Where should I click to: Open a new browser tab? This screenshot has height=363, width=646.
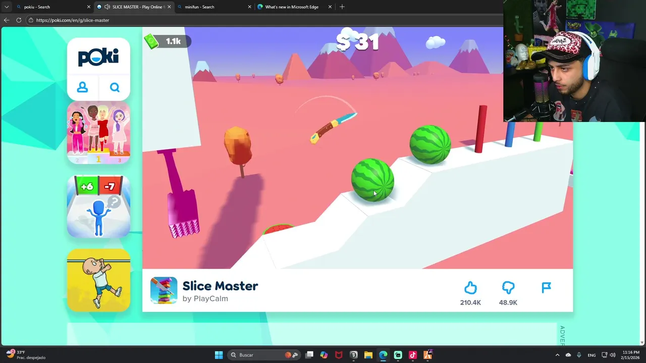point(342,7)
